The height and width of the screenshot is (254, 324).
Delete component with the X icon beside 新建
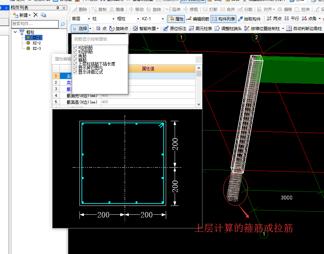click(36, 15)
